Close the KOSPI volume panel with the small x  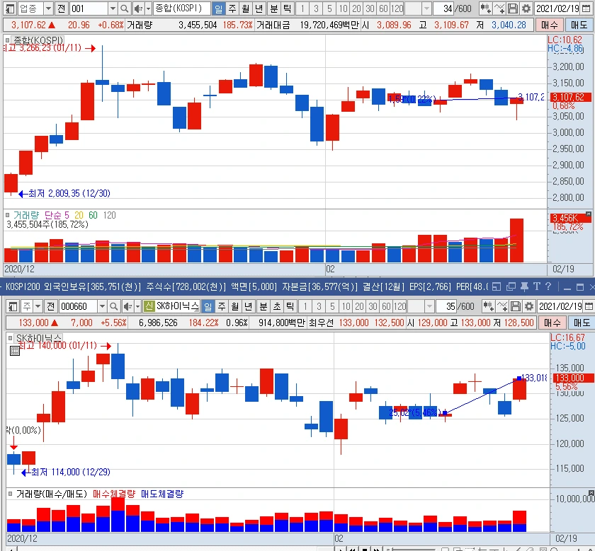click(x=589, y=214)
